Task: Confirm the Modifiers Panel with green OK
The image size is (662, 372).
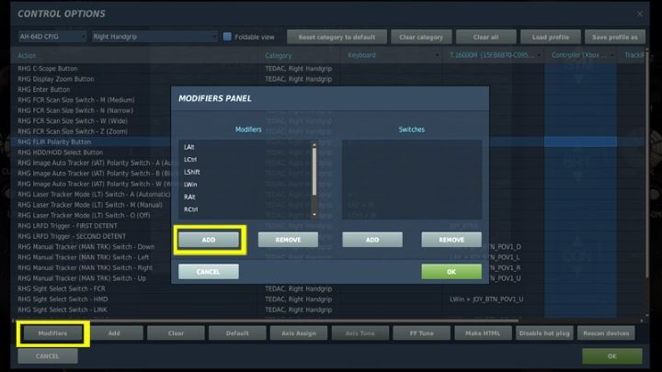Action: point(451,272)
